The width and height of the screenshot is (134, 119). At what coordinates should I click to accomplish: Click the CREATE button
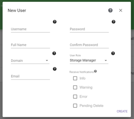coord(122,111)
